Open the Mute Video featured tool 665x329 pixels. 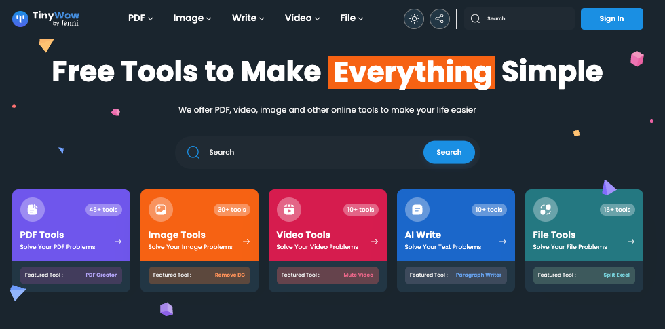click(x=358, y=275)
